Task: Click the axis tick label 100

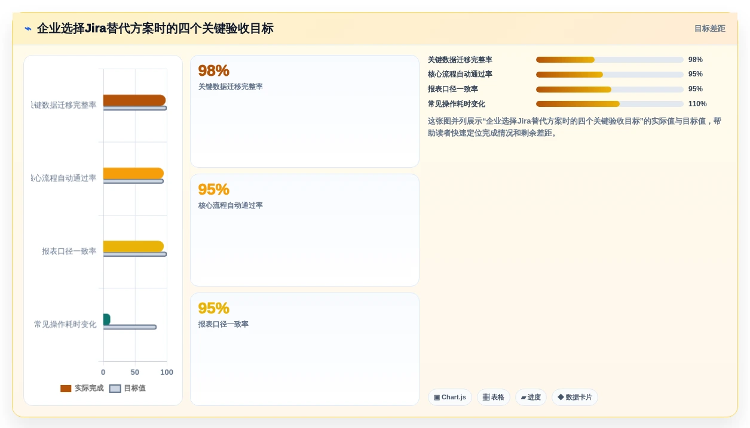Action: click(x=167, y=372)
